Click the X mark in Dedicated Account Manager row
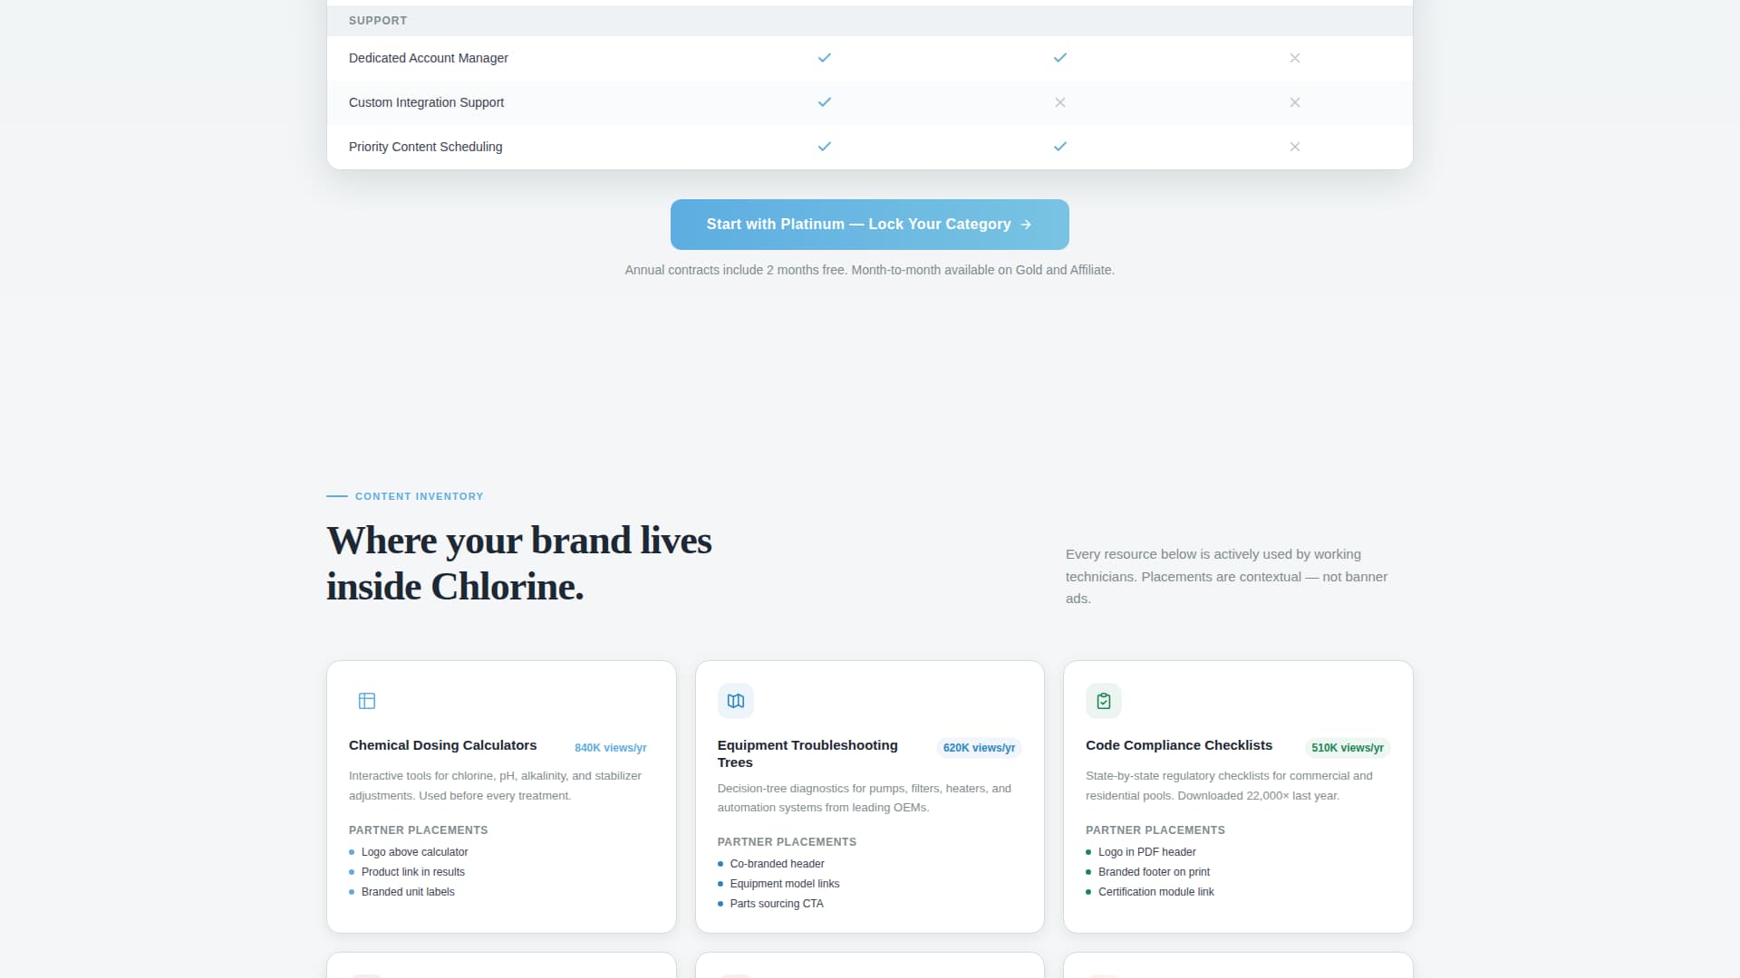Screen dimensions: 1740x978 click(1295, 58)
